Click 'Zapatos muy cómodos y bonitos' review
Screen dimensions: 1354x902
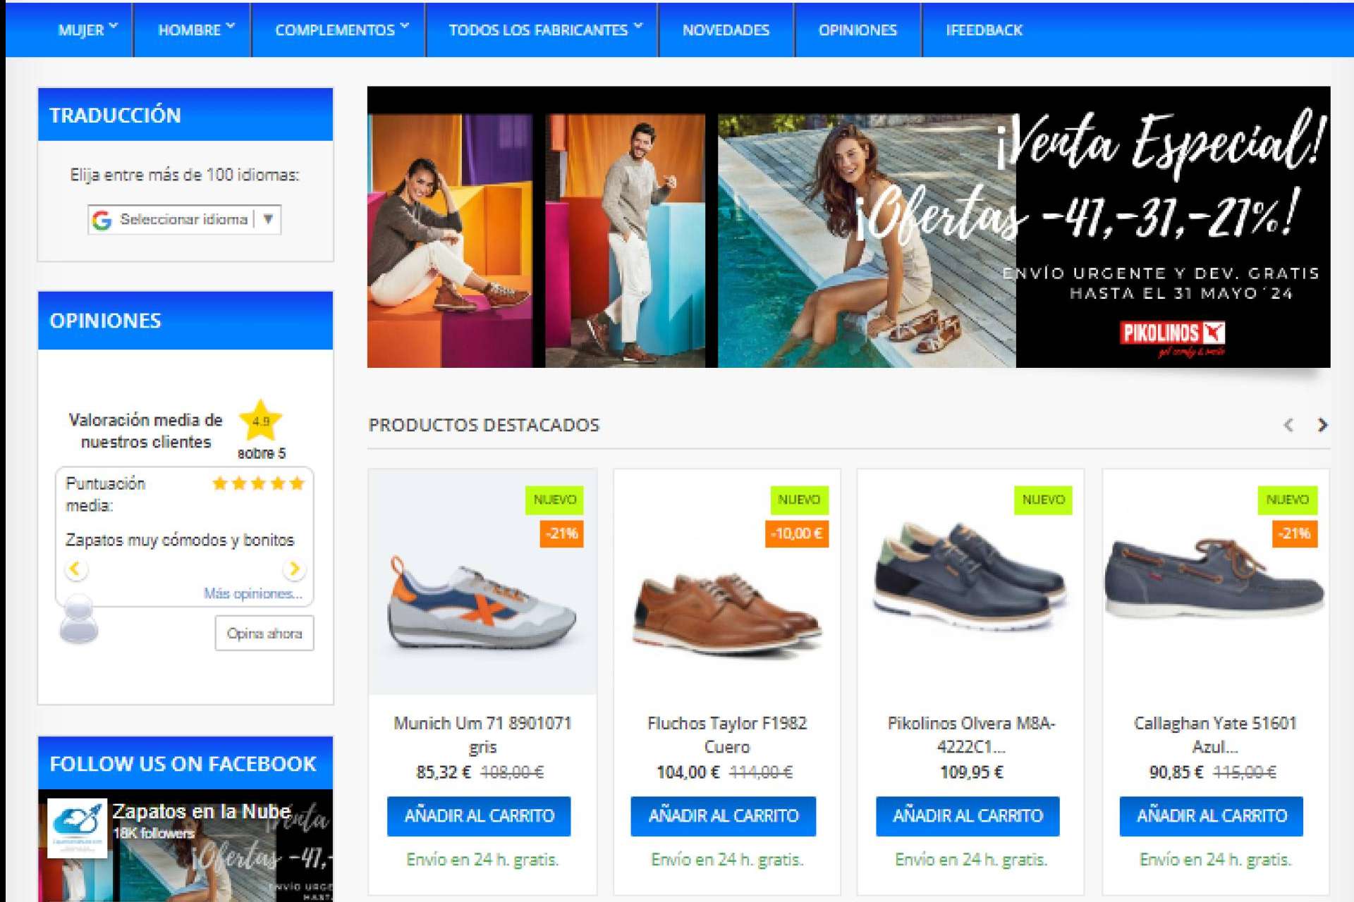180,540
